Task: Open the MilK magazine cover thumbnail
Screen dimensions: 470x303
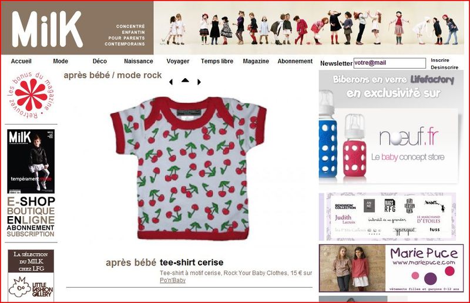Action: (x=31, y=161)
